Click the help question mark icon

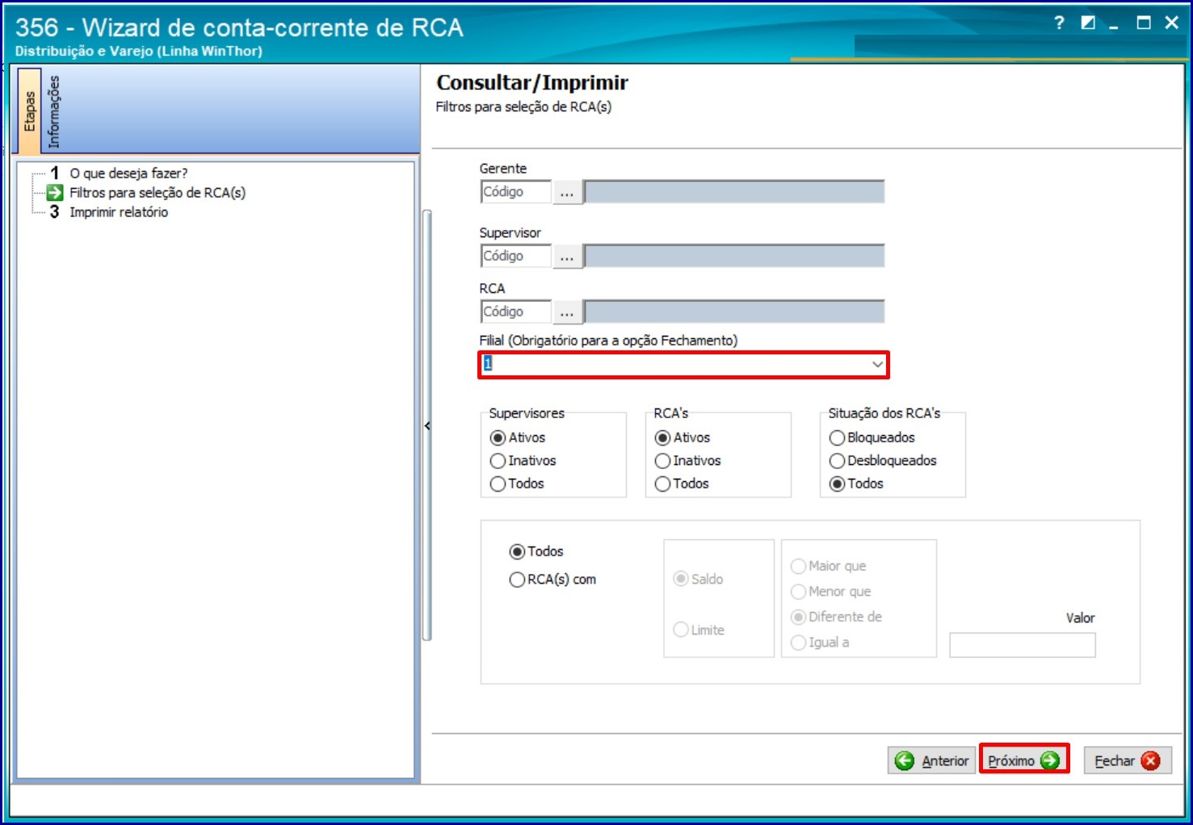click(x=1059, y=23)
